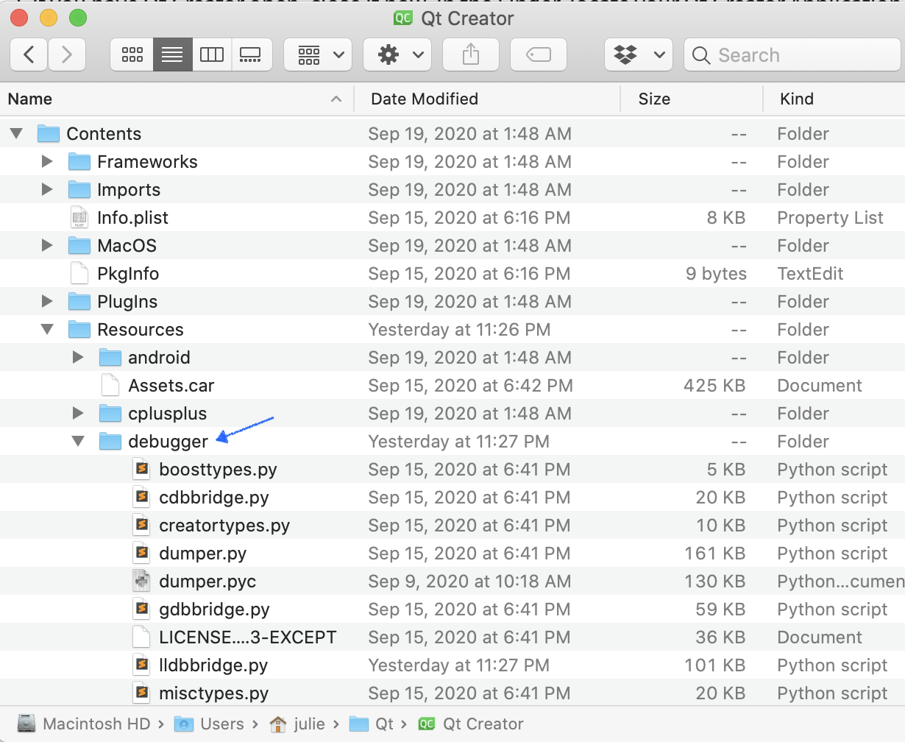
Task: Open the item grouping dropdown
Action: [318, 54]
